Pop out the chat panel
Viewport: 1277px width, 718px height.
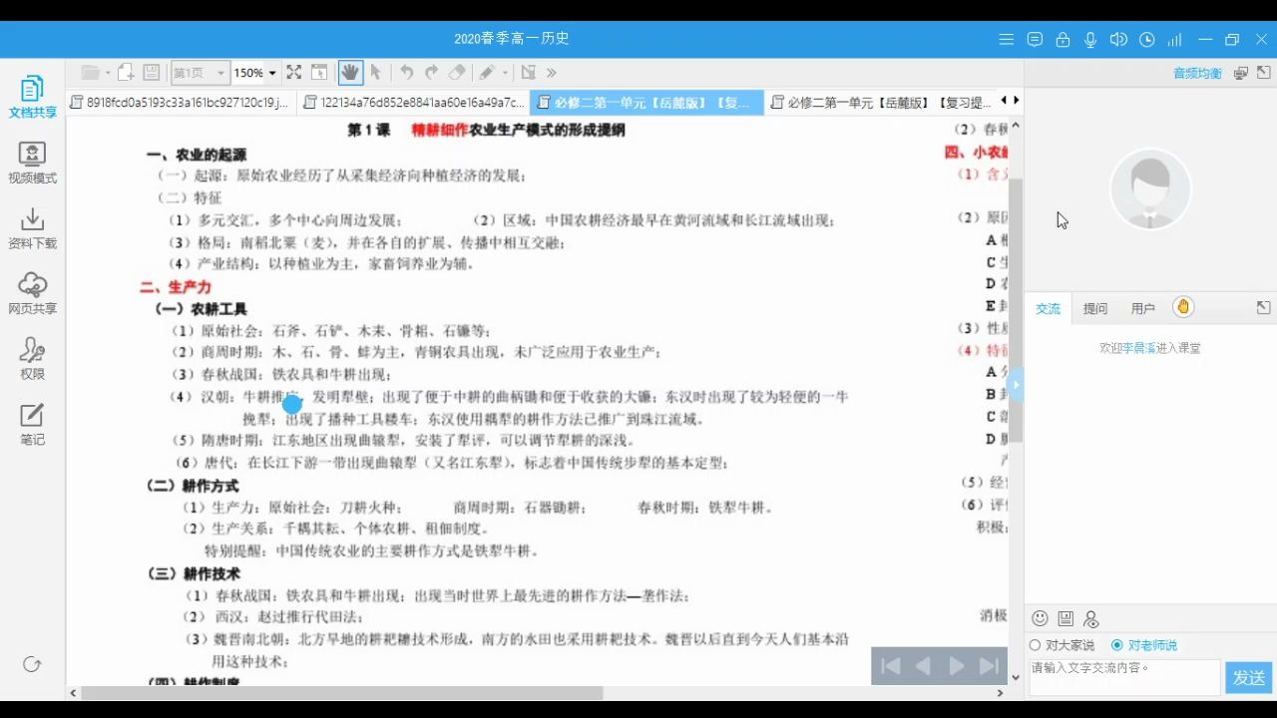pos(1263,308)
